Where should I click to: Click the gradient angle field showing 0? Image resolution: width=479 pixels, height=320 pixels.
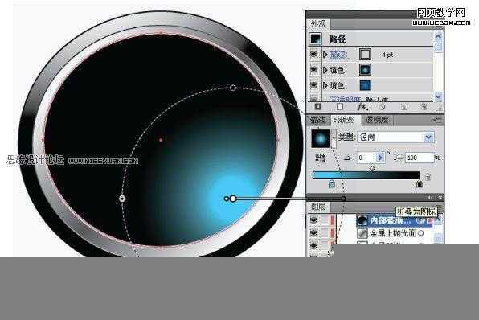366,158
